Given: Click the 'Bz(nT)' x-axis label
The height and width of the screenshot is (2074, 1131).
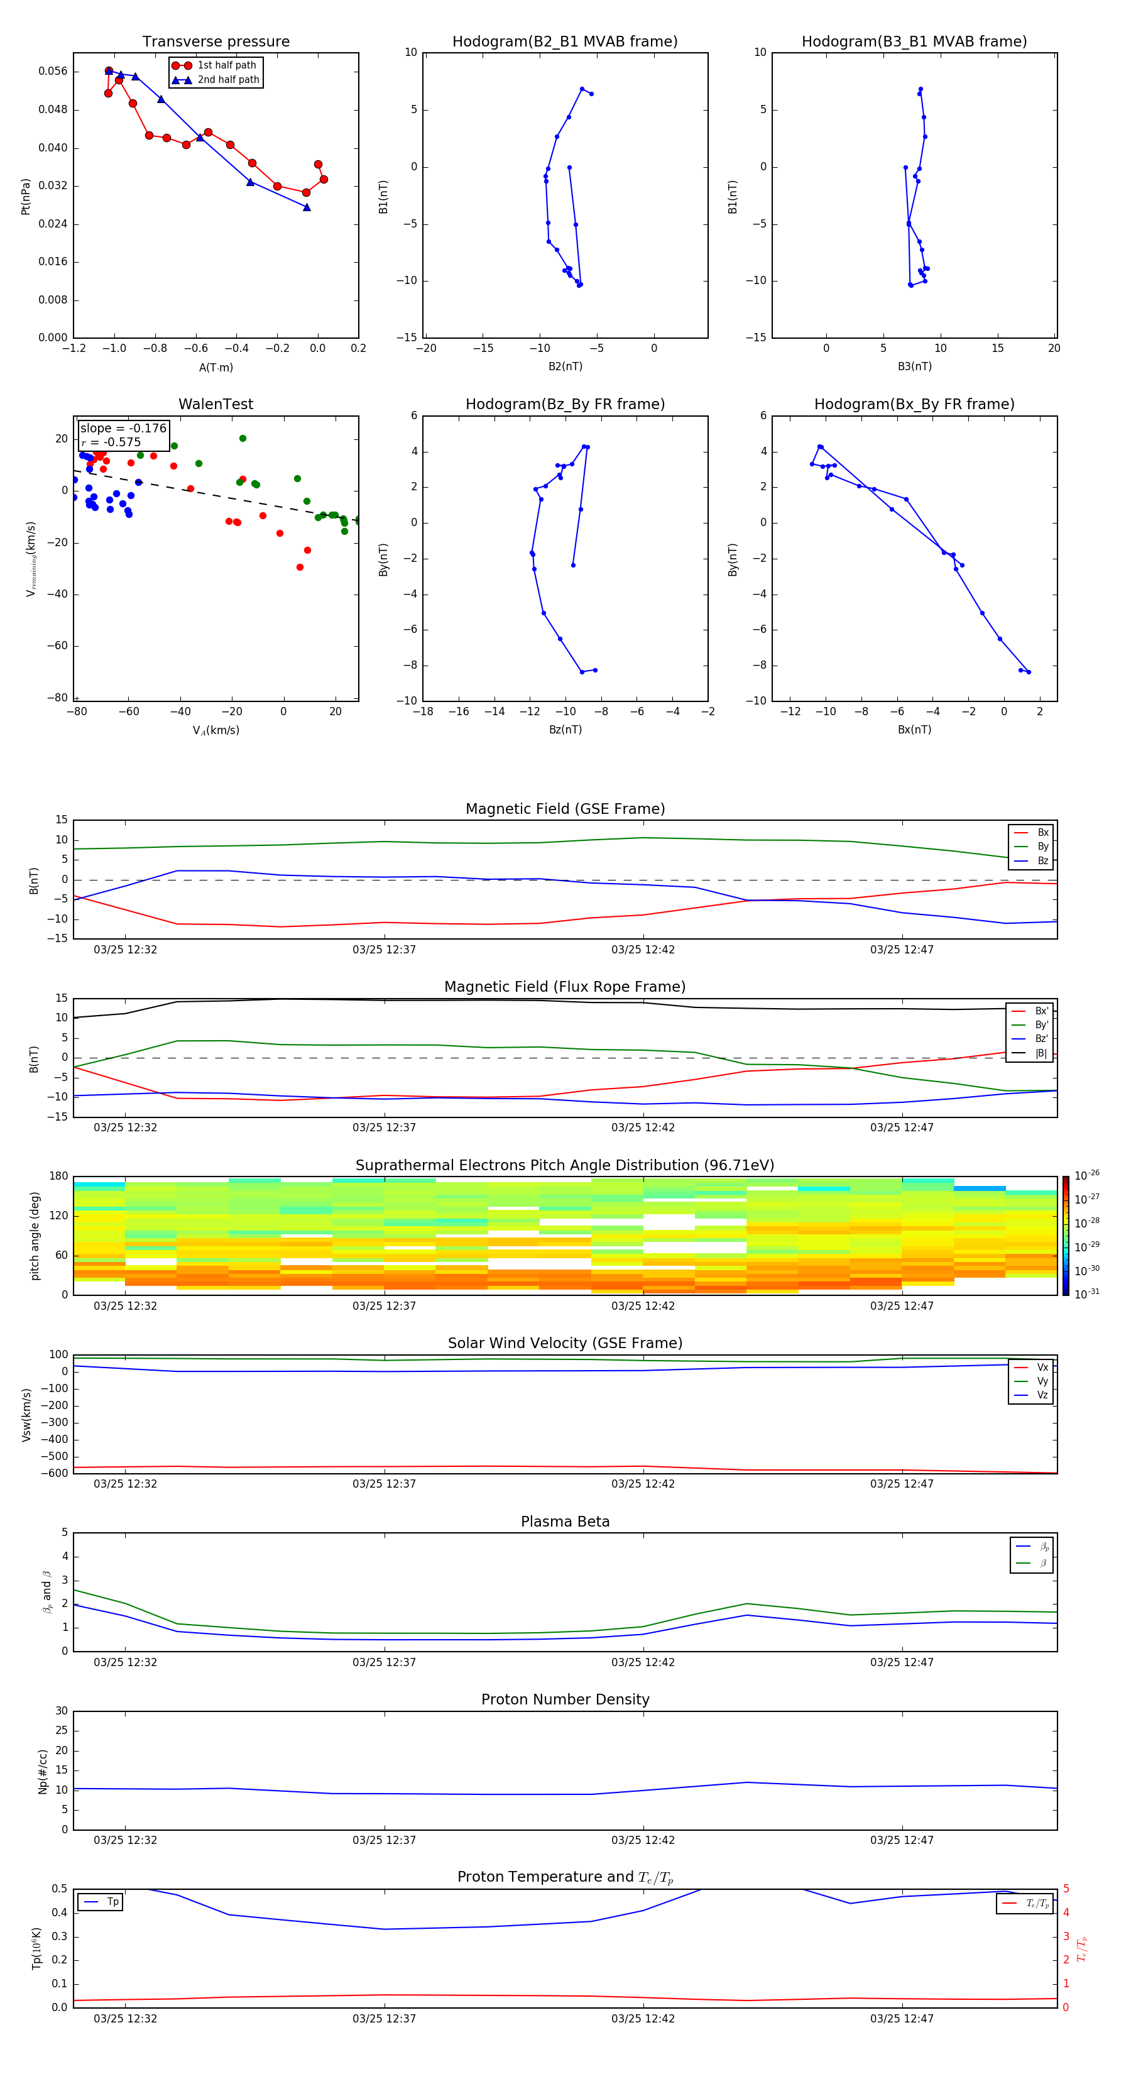Looking at the screenshot, I should click(x=565, y=730).
